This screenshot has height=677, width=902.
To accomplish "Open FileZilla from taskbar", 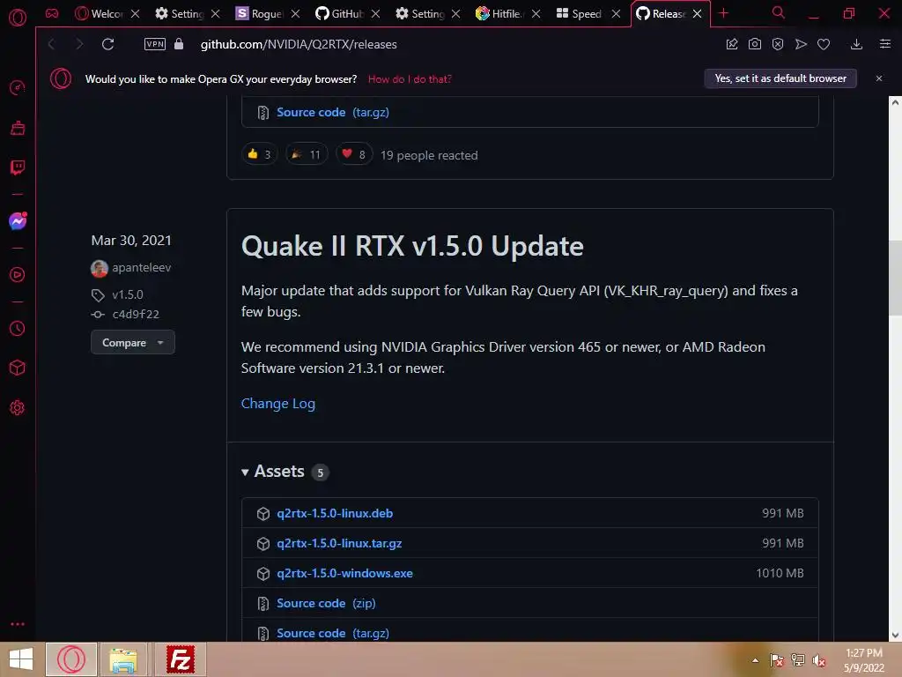I will tap(180, 659).
